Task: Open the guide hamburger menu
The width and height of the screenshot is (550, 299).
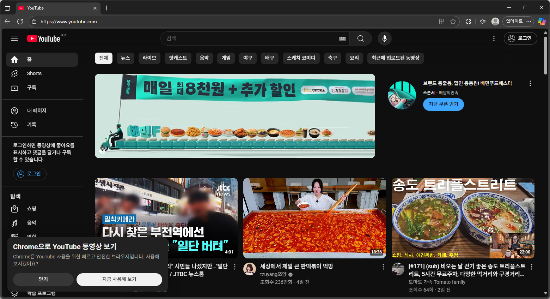Action: click(x=14, y=38)
